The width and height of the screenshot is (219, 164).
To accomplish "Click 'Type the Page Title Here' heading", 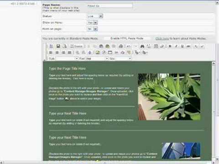I will [67, 68].
